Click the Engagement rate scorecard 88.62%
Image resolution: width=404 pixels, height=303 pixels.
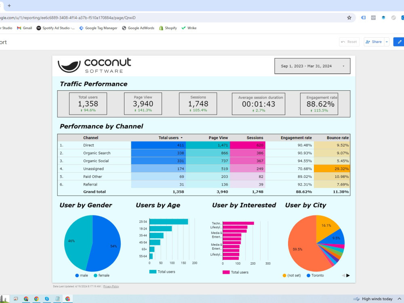[x=319, y=104]
